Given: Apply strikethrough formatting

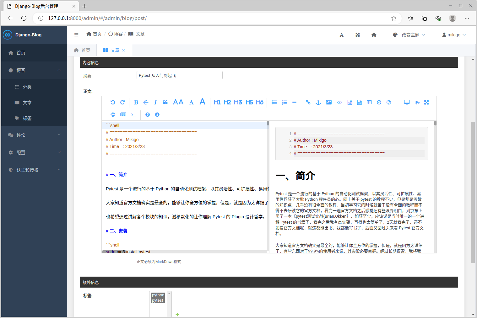Looking at the screenshot, I should pyautogui.click(x=146, y=102).
